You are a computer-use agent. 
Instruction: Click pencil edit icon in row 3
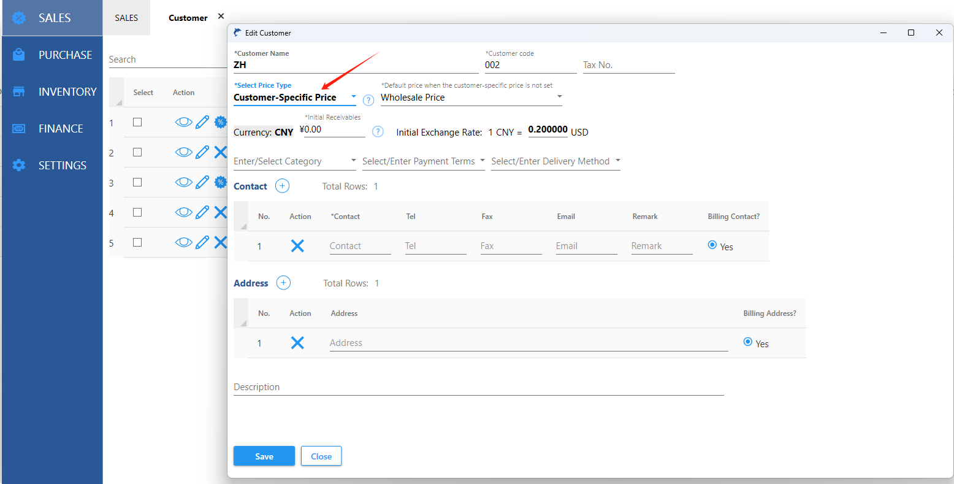tap(202, 182)
